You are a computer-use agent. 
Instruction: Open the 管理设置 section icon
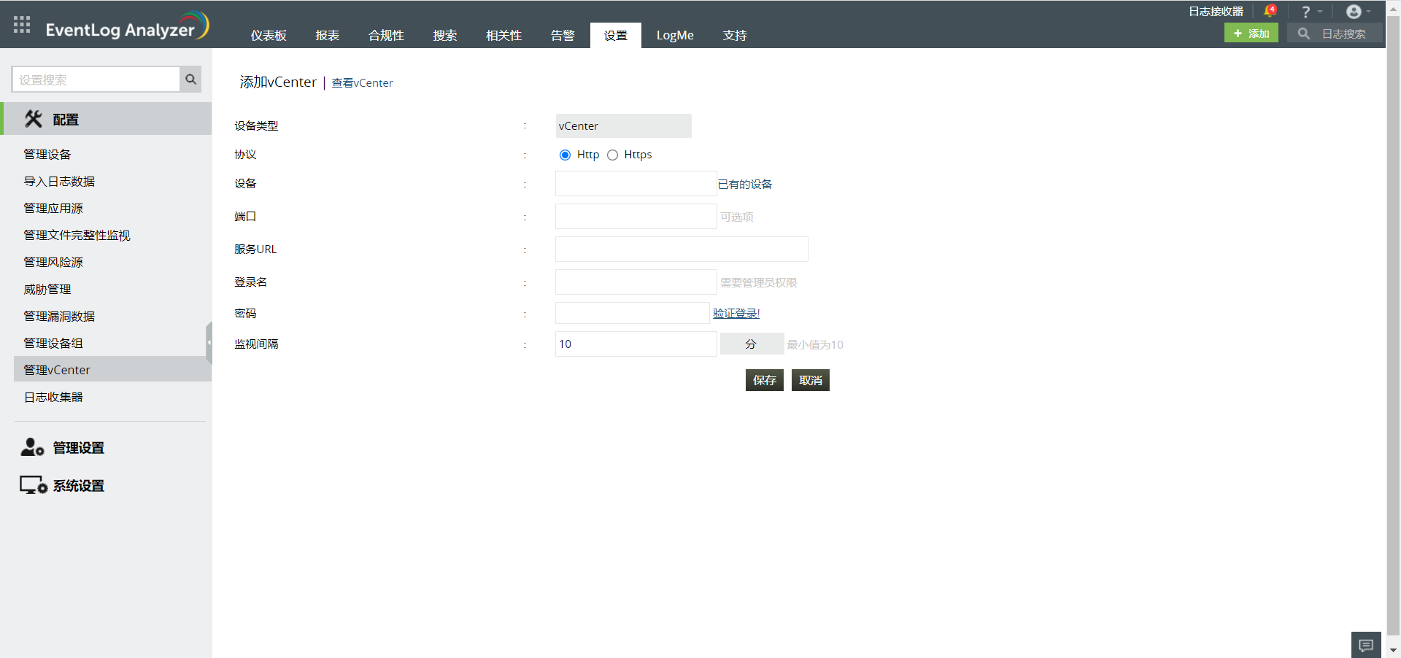[31, 448]
